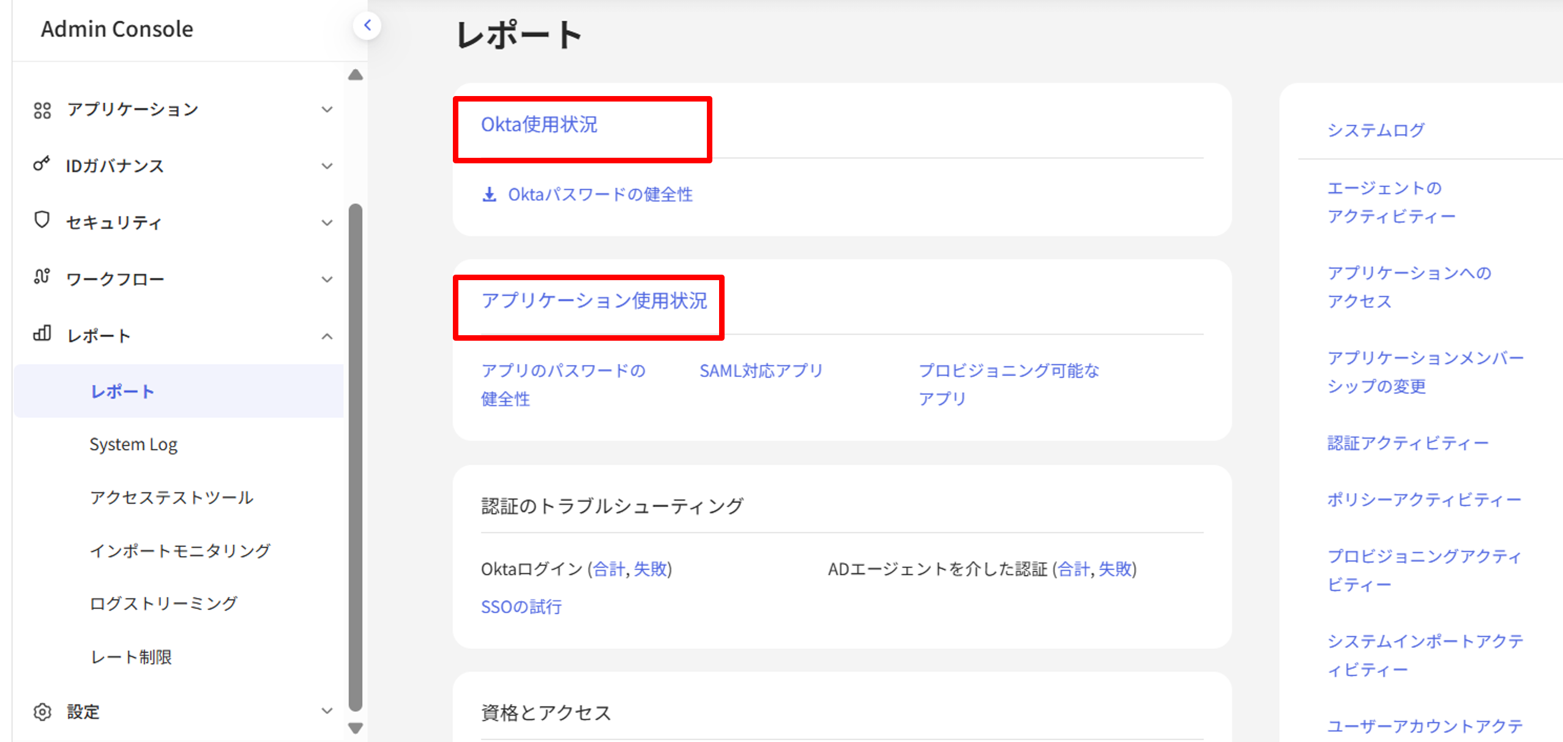The height and width of the screenshot is (742, 1563).
Task: Click the Applications grid icon in sidebar
Action: (x=42, y=110)
